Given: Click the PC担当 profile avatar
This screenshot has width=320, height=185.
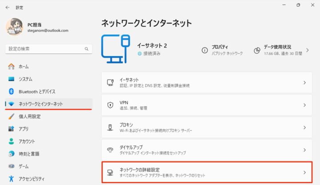Looking at the screenshot, I should (14, 27).
